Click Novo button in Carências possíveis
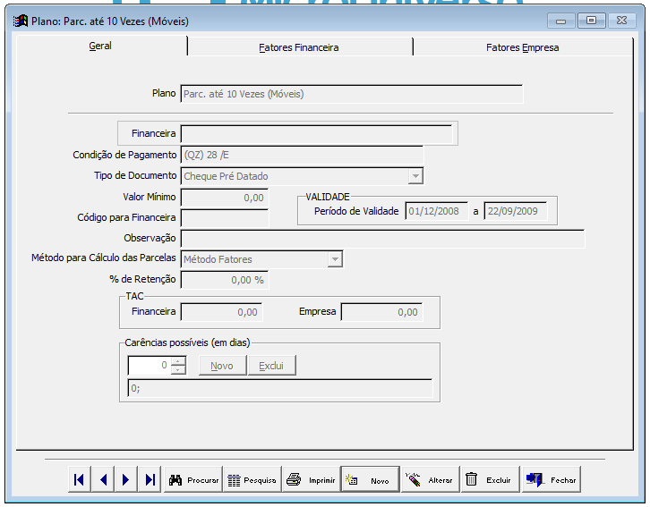 click(221, 366)
